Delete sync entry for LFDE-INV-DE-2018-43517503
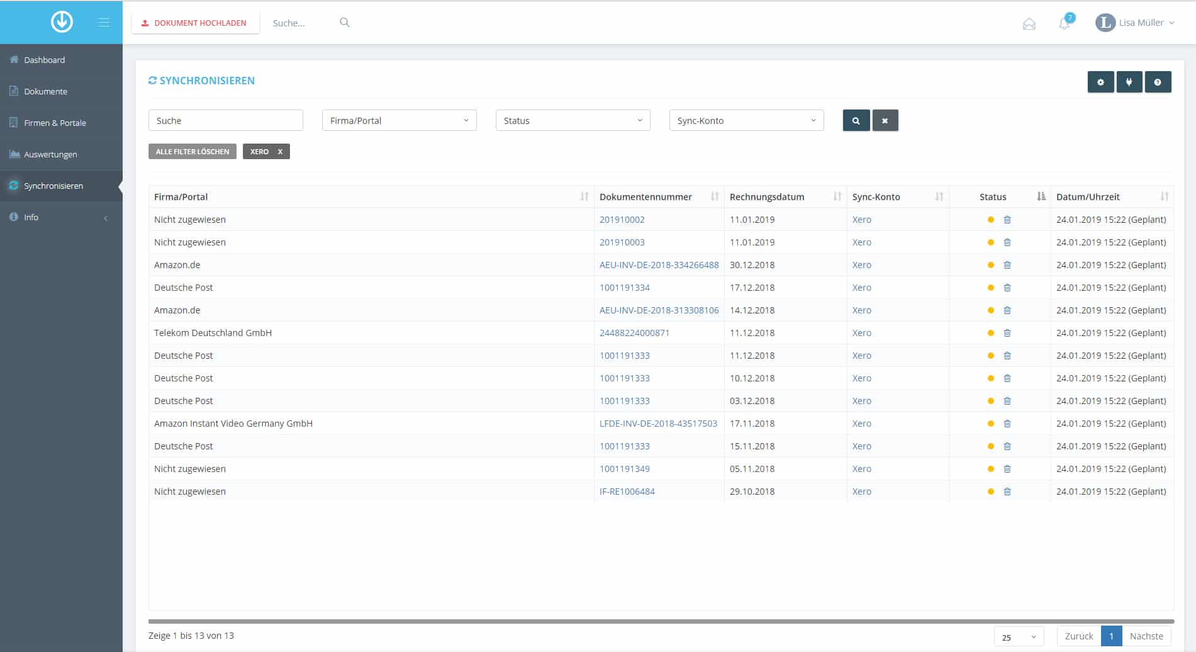This screenshot has width=1196, height=652. [1007, 424]
